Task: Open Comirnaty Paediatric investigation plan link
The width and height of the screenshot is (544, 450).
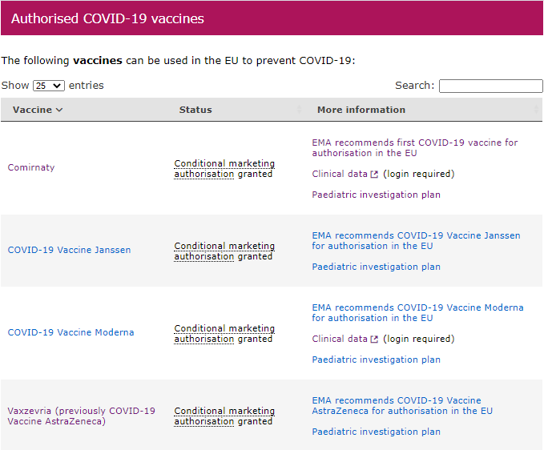Action: coord(376,195)
